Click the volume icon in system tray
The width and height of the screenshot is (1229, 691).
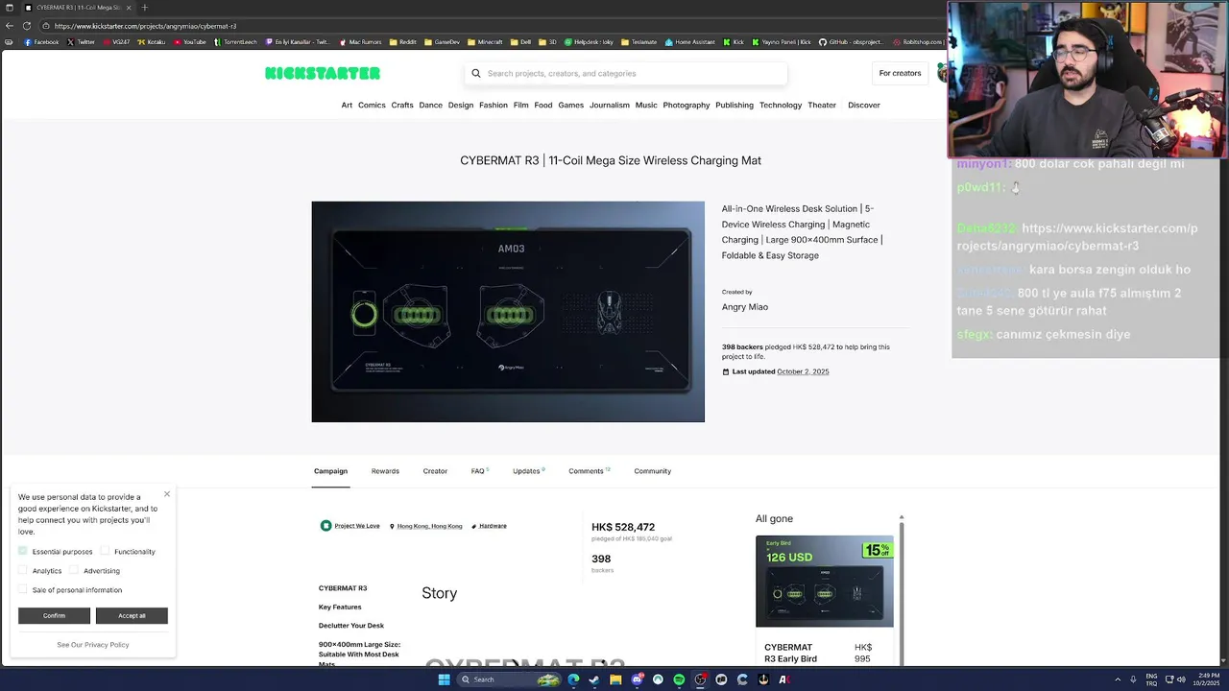1181,679
